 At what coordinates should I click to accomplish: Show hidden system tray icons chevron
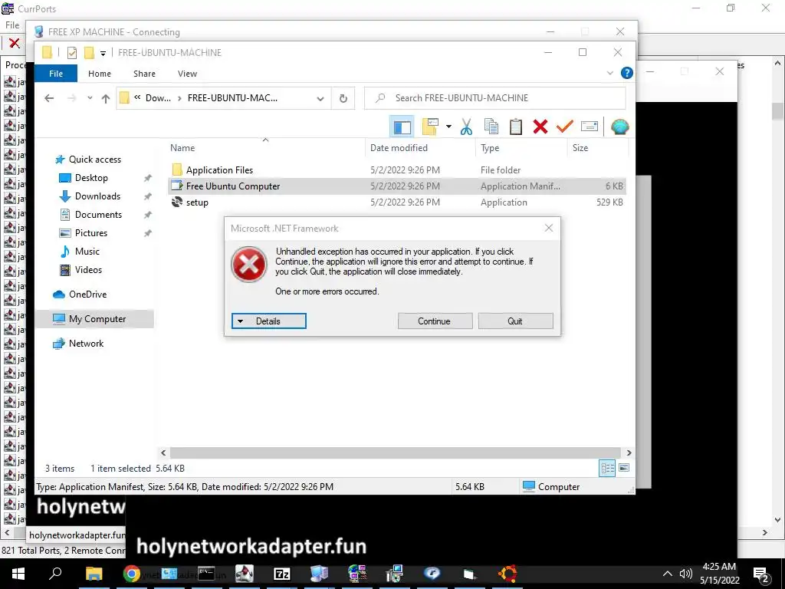668,574
